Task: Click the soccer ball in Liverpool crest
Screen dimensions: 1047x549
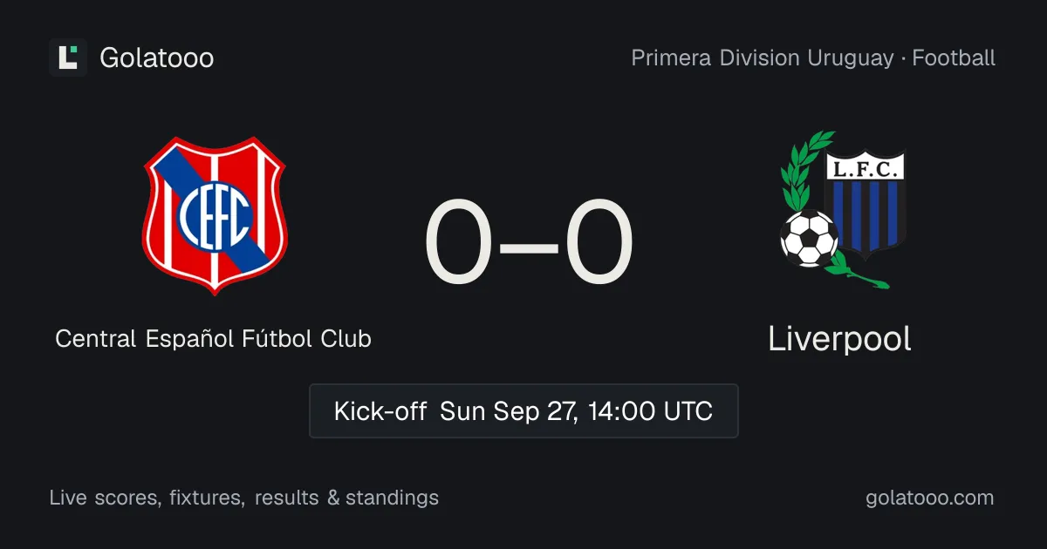Action: coord(809,238)
